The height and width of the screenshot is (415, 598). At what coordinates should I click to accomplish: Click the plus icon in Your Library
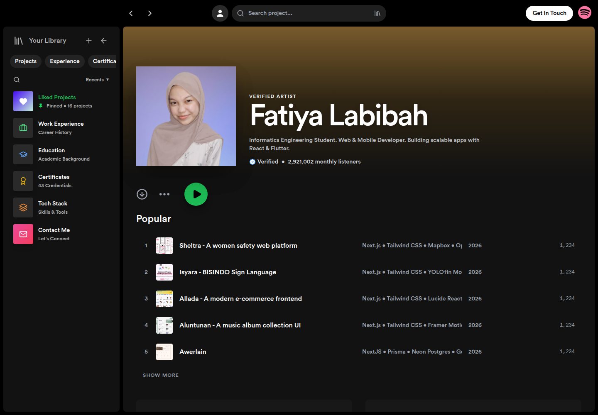click(x=89, y=41)
